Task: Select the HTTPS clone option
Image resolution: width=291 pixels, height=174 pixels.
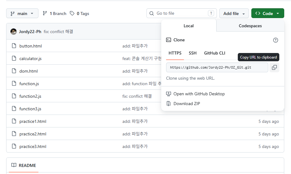Action: (175, 53)
